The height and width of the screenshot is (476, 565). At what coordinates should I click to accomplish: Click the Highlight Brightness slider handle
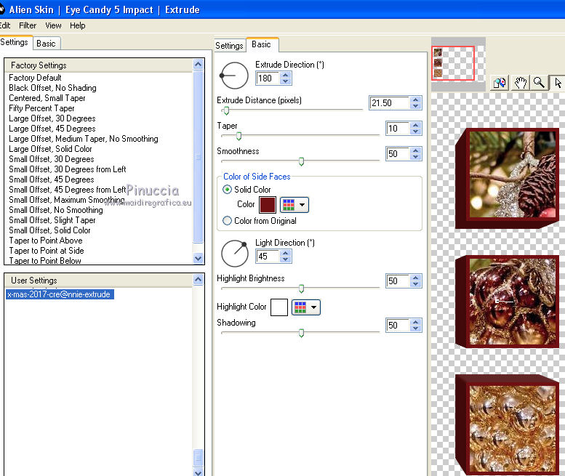click(301, 289)
